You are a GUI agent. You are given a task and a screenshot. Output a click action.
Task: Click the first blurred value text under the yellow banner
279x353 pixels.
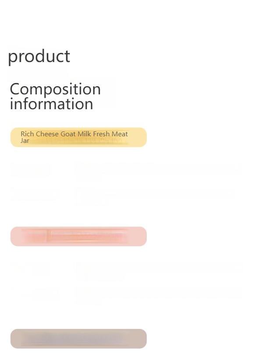pyautogui.click(x=158, y=171)
